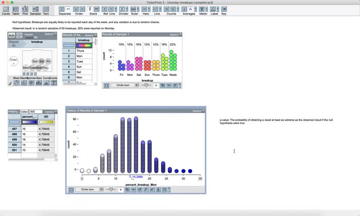Select the SD column header in the history table
Image resolution: width=360 pixels, height=216 pixels.
[46, 117]
